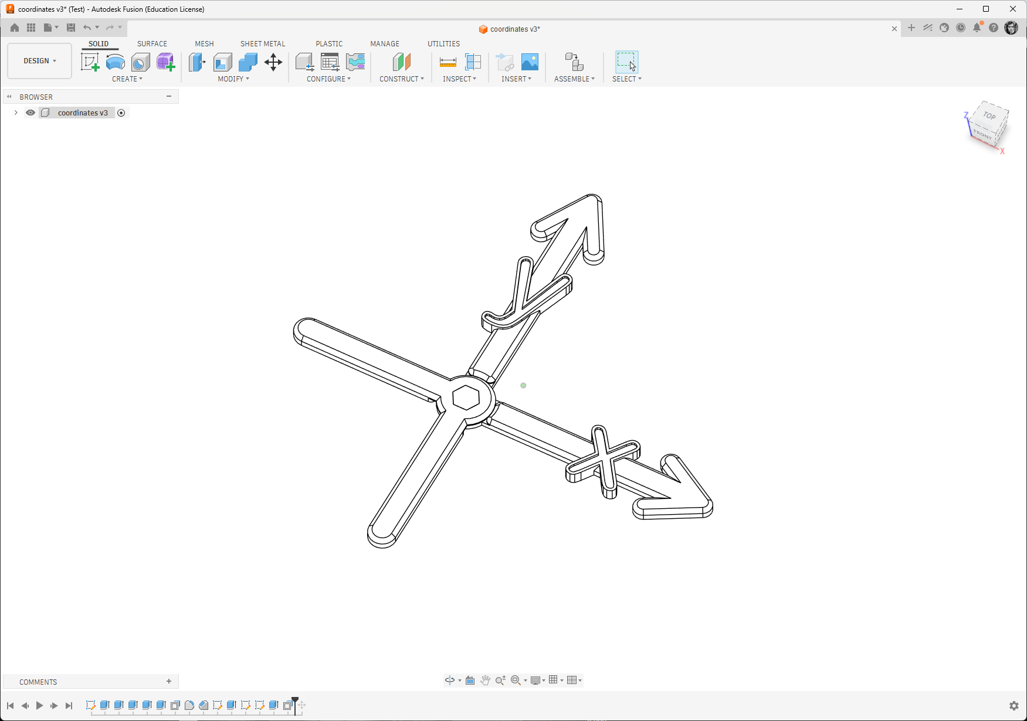
Task: Open the Data Panel grid icon
Action: tap(31, 28)
